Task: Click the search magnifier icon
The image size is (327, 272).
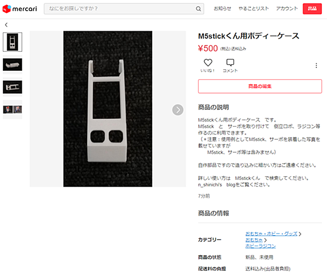Action: (198, 9)
